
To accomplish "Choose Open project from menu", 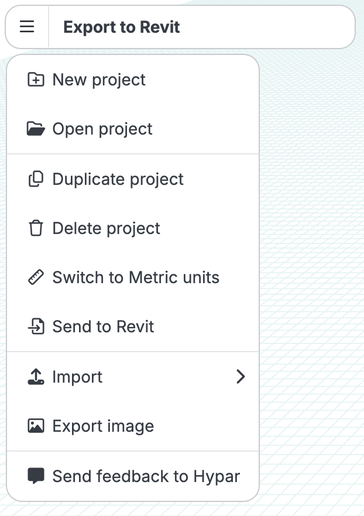I will 133,129.
